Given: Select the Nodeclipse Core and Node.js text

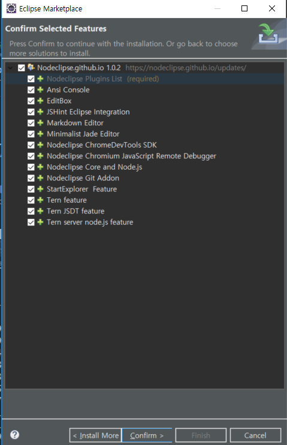Looking at the screenshot, I should pos(95,167).
